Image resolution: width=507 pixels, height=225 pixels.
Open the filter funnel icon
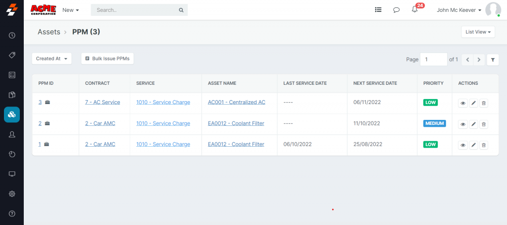click(x=493, y=60)
